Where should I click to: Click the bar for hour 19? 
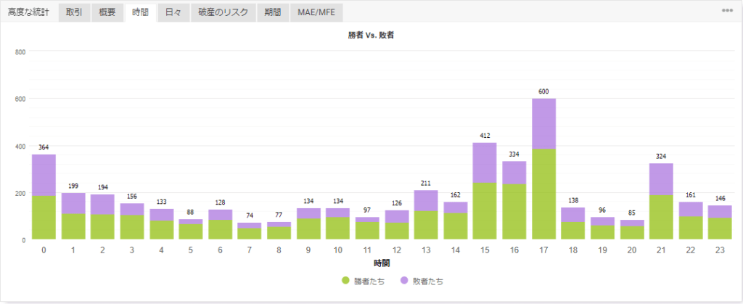click(x=602, y=229)
